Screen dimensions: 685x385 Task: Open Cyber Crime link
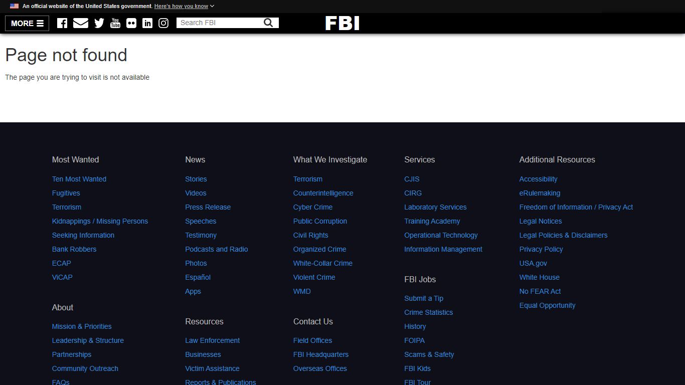tap(313, 207)
